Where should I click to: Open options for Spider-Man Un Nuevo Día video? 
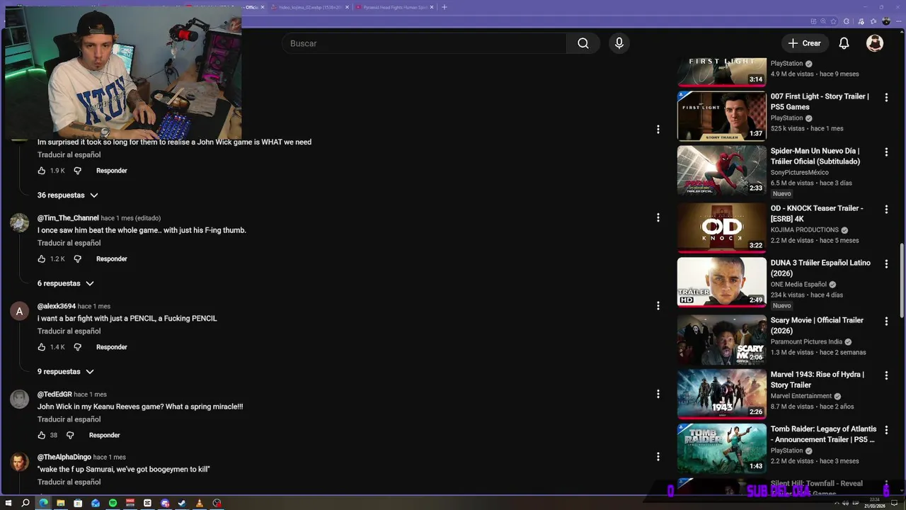[886, 152]
